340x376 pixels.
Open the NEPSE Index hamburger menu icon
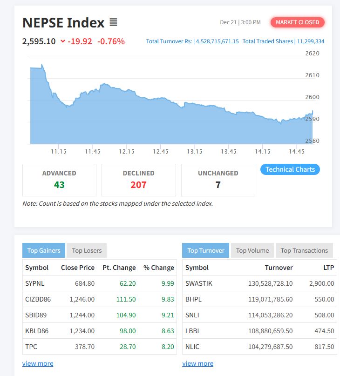point(113,22)
